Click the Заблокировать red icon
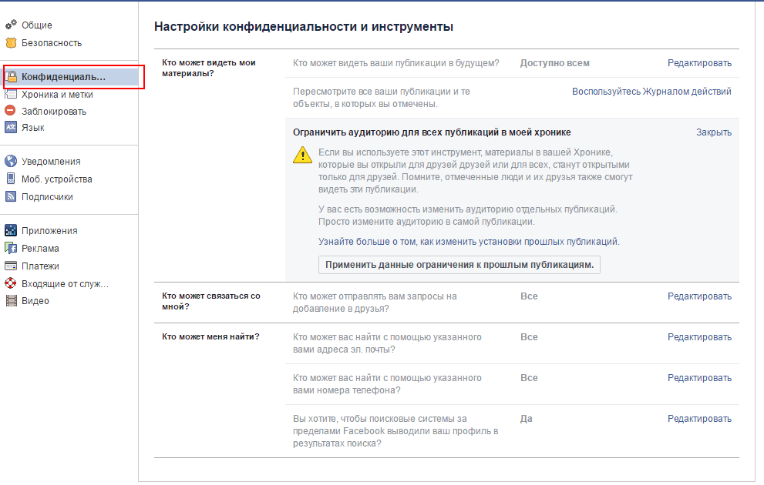Screen dimensions: 764x485 coord(12,111)
